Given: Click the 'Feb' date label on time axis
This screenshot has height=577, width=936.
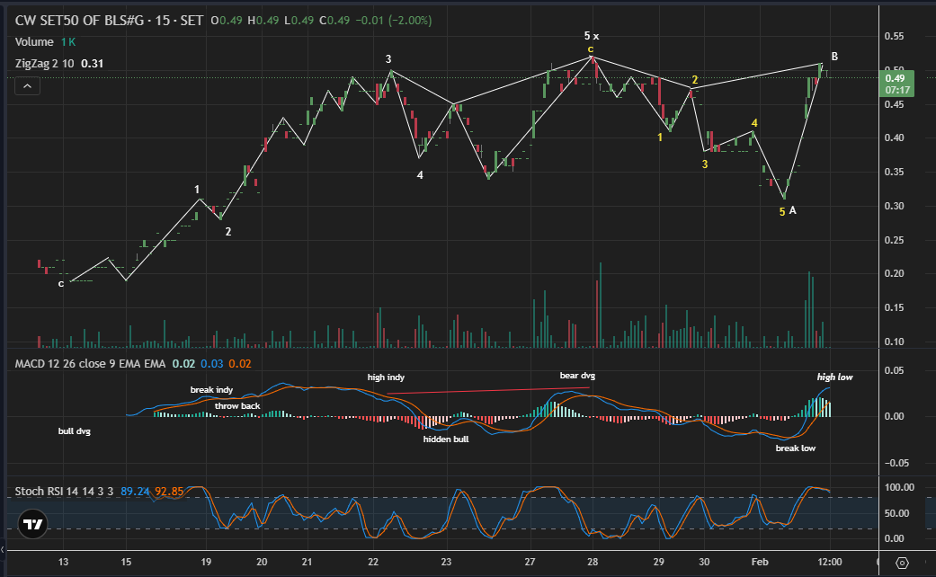Looking at the screenshot, I should (759, 562).
